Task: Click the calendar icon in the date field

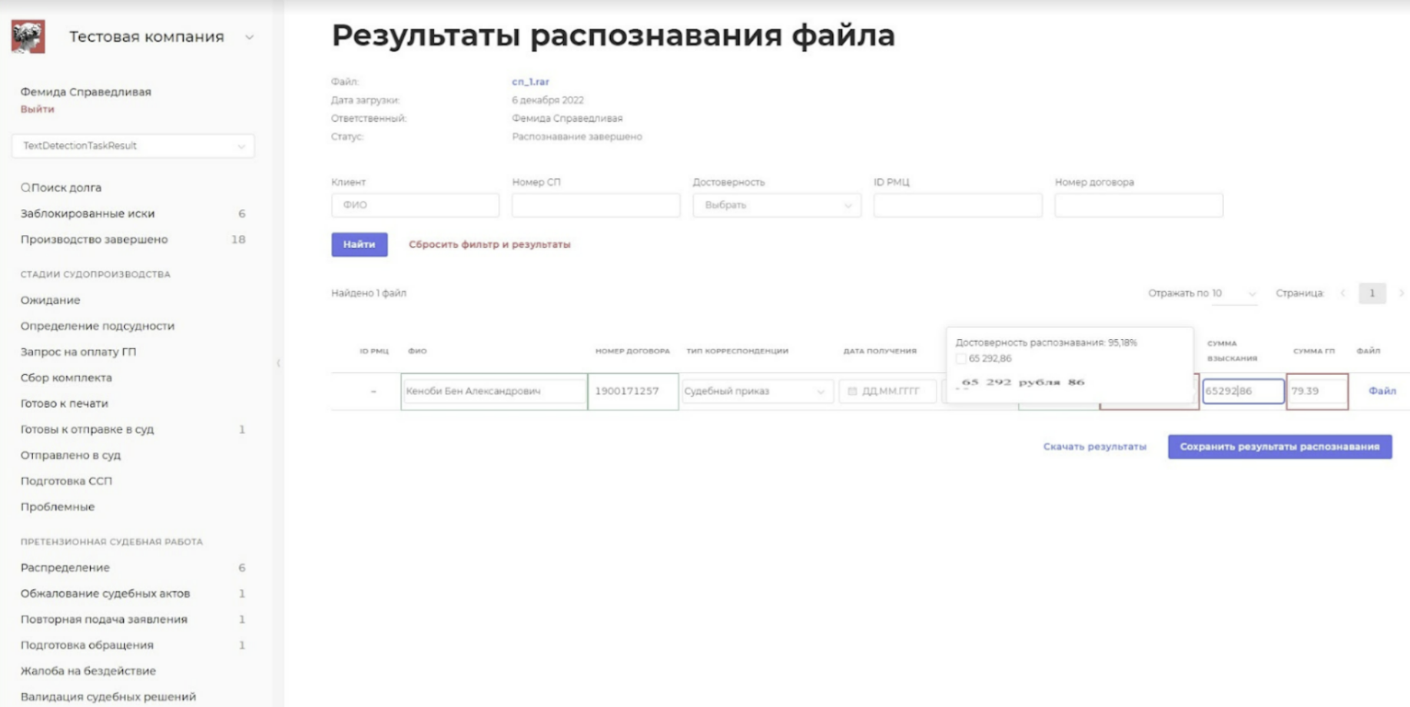Action: [852, 391]
